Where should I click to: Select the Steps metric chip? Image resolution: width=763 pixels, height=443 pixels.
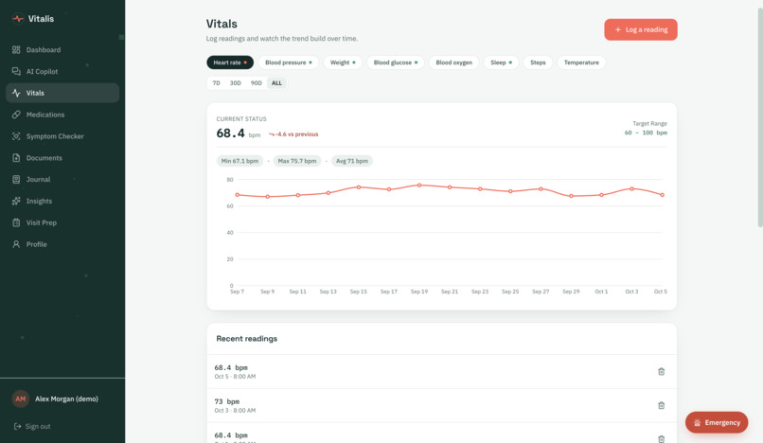538,62
